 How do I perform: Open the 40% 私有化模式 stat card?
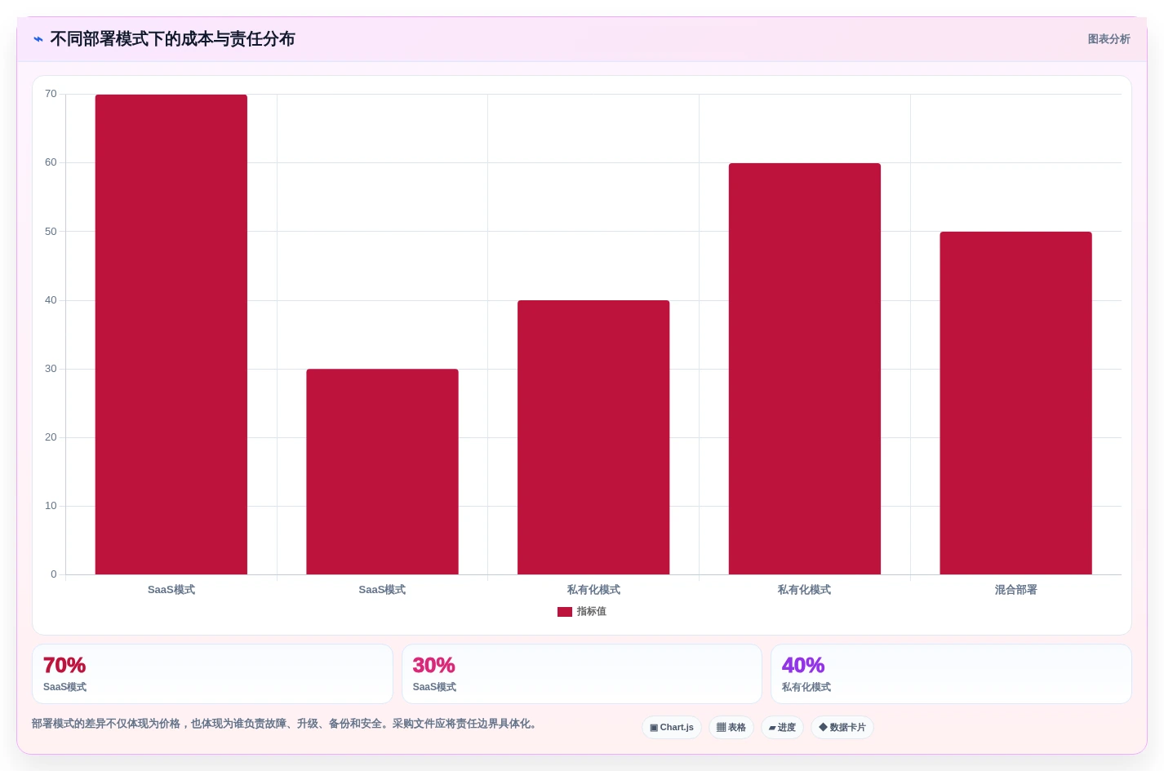pos(951,674)
